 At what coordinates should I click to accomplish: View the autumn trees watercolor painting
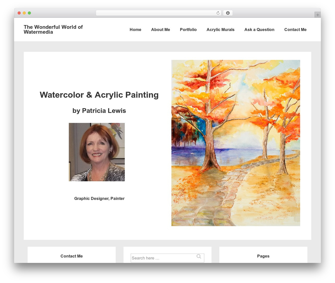(x=236, y=143)
